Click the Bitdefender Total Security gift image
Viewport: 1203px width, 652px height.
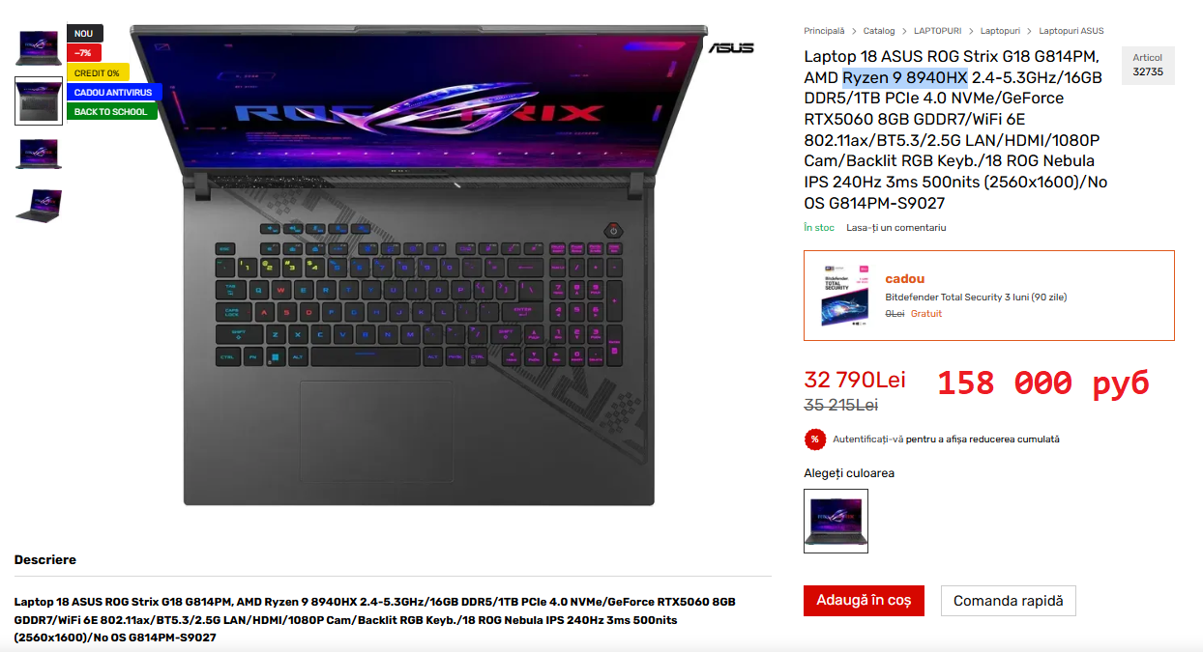tap(845, 296)
